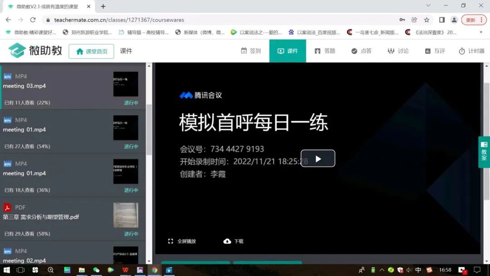Click the taskbar clock 16:58

445,270
